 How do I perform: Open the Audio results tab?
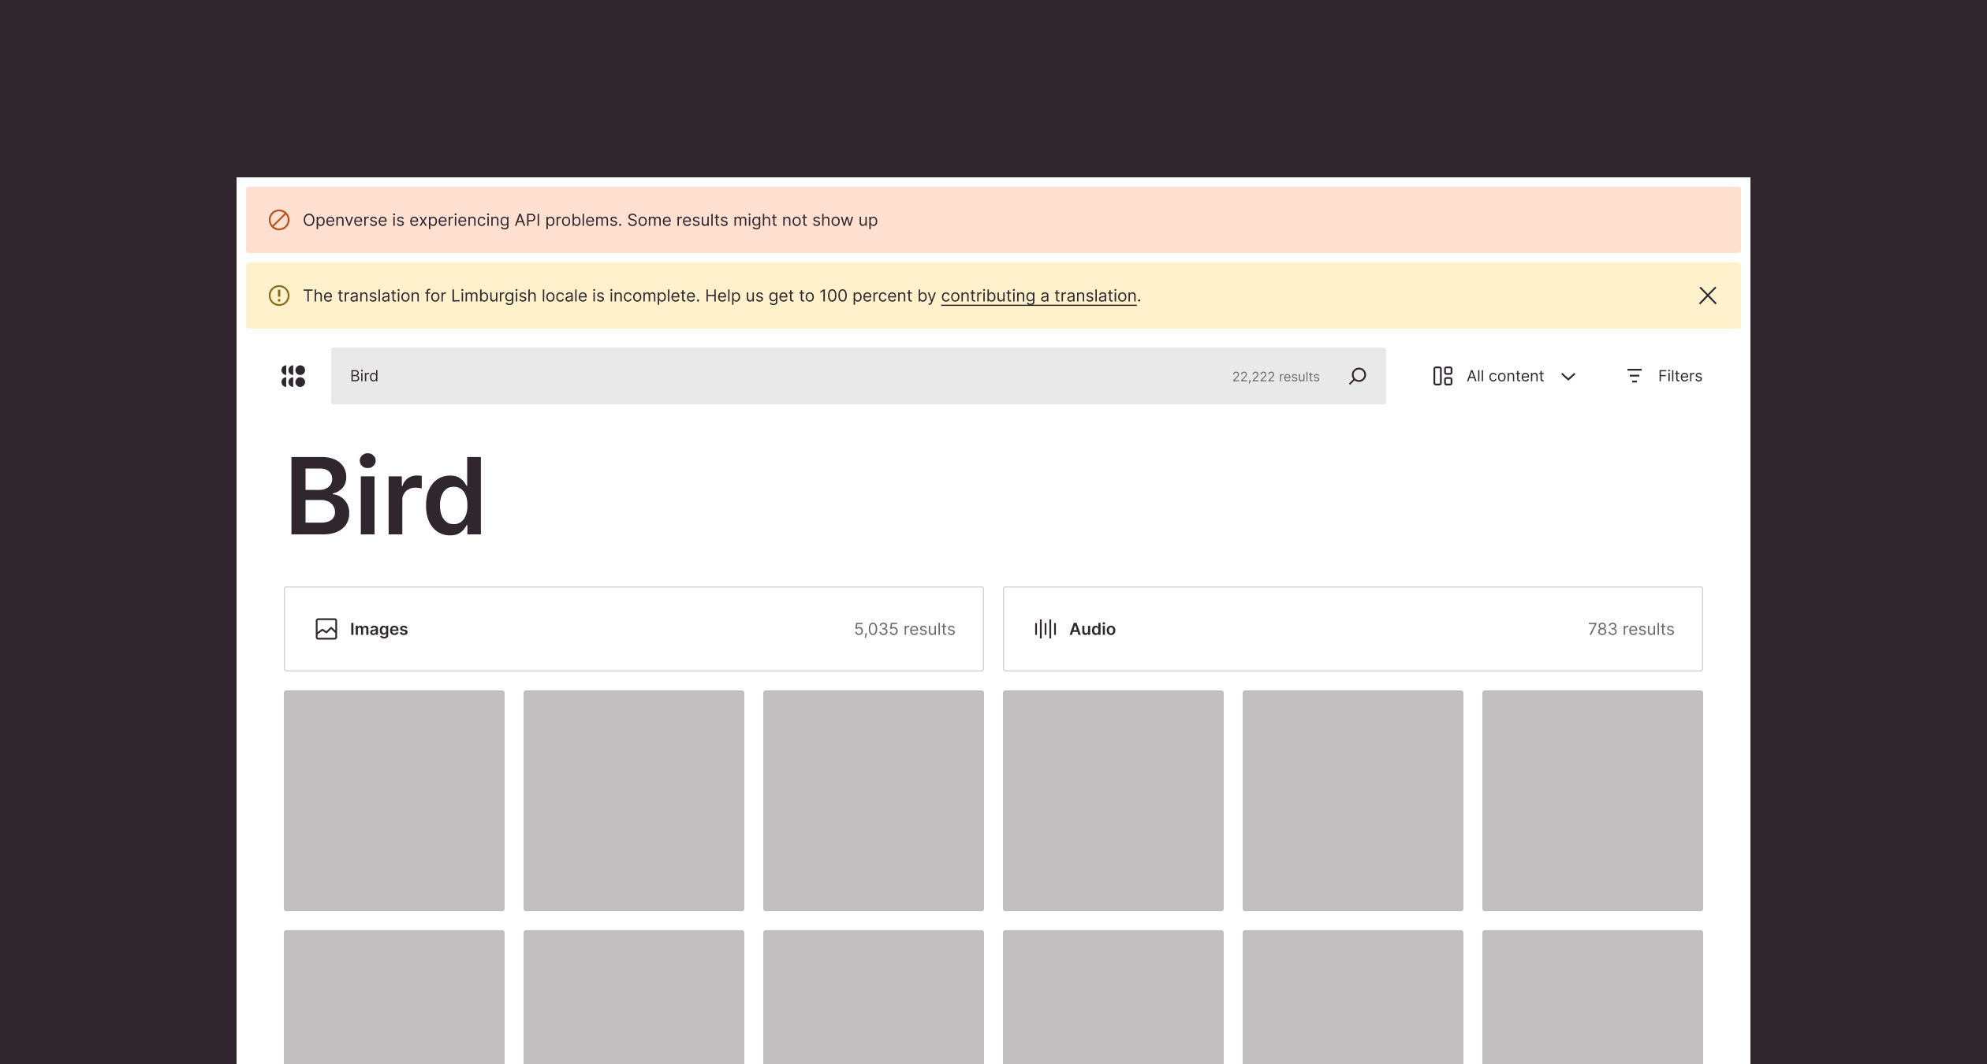point(1352,629)
